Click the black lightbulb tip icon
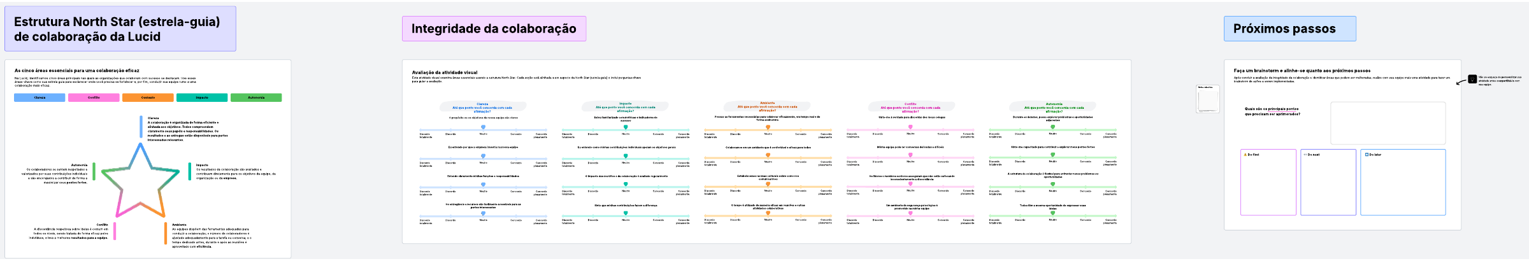Screen dimensions: 1529x261 click(x=1472, y=79)
